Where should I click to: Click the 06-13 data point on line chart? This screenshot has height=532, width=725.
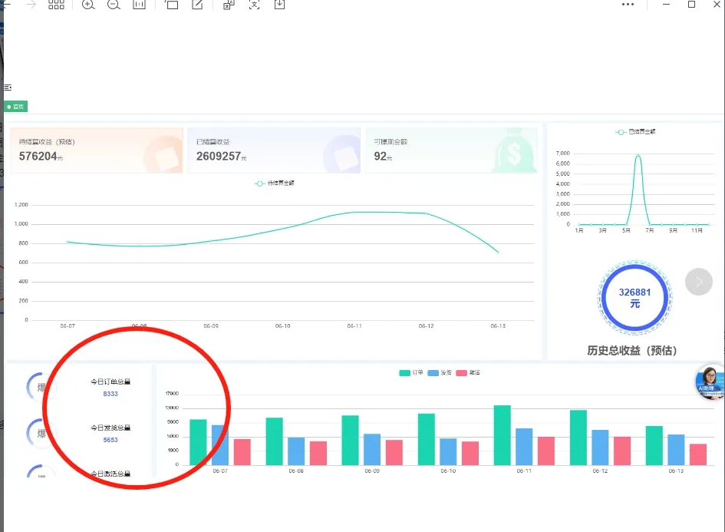(x=498, y=252)
